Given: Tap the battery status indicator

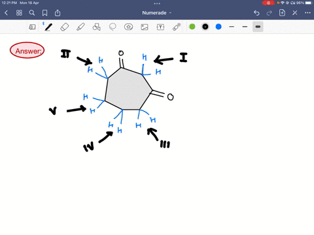Looking at the screenshot, I should coord(308,3).
